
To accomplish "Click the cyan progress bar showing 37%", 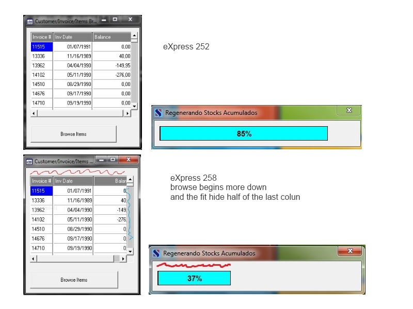I will pyautogui.click(x=194, y=278).
